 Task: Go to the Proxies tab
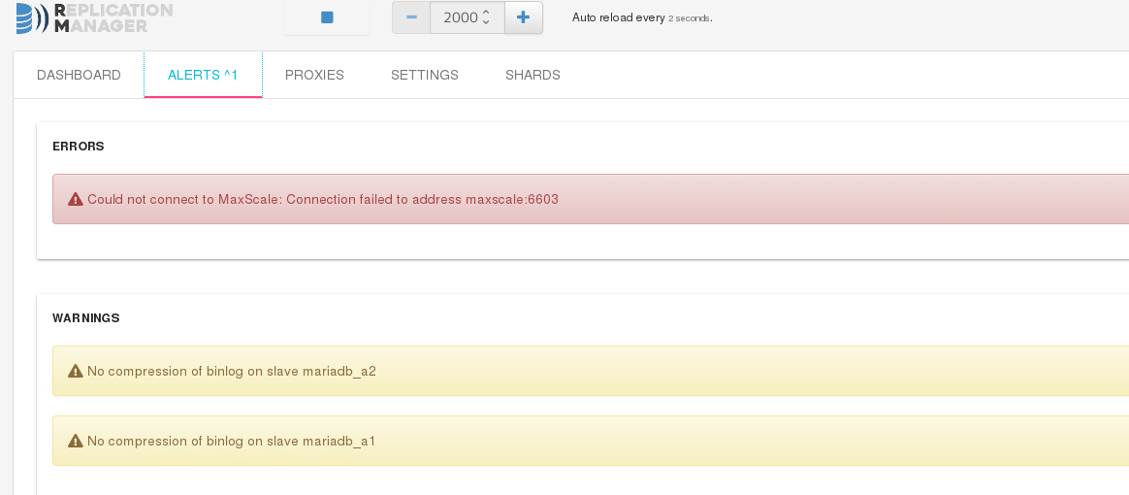pos(314,75)
